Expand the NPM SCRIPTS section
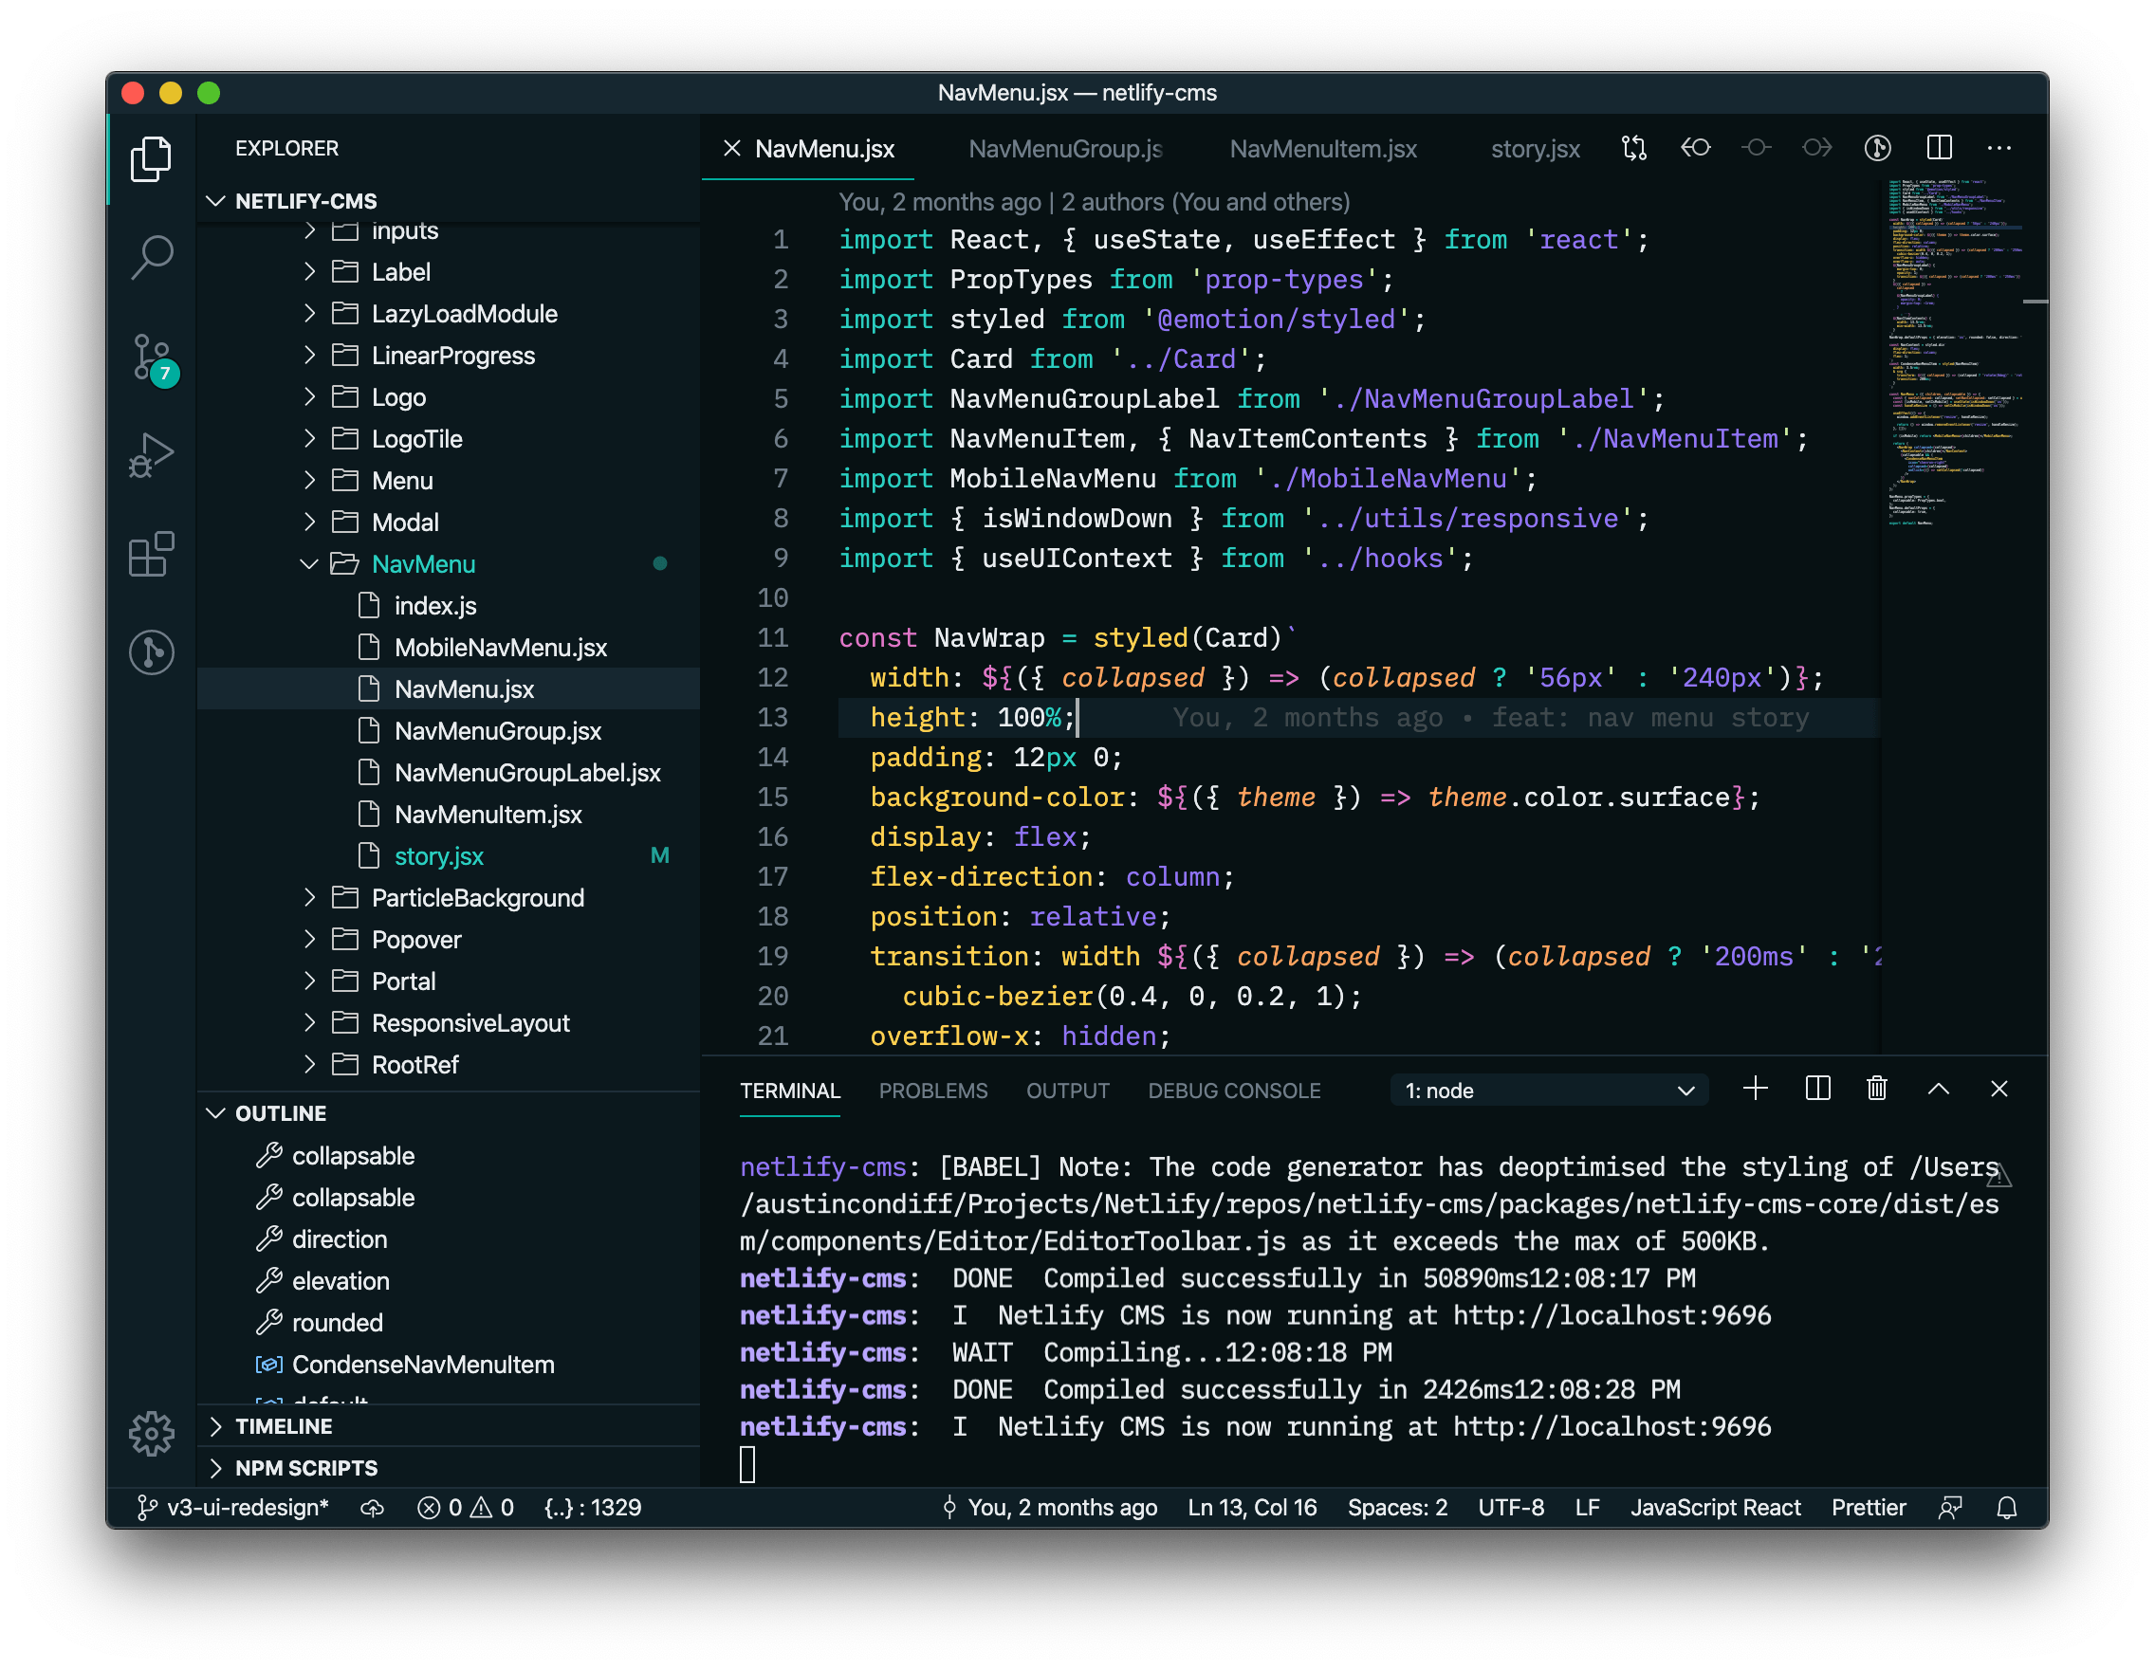The image size is (2155, 1669). (x=305, y=1468)
